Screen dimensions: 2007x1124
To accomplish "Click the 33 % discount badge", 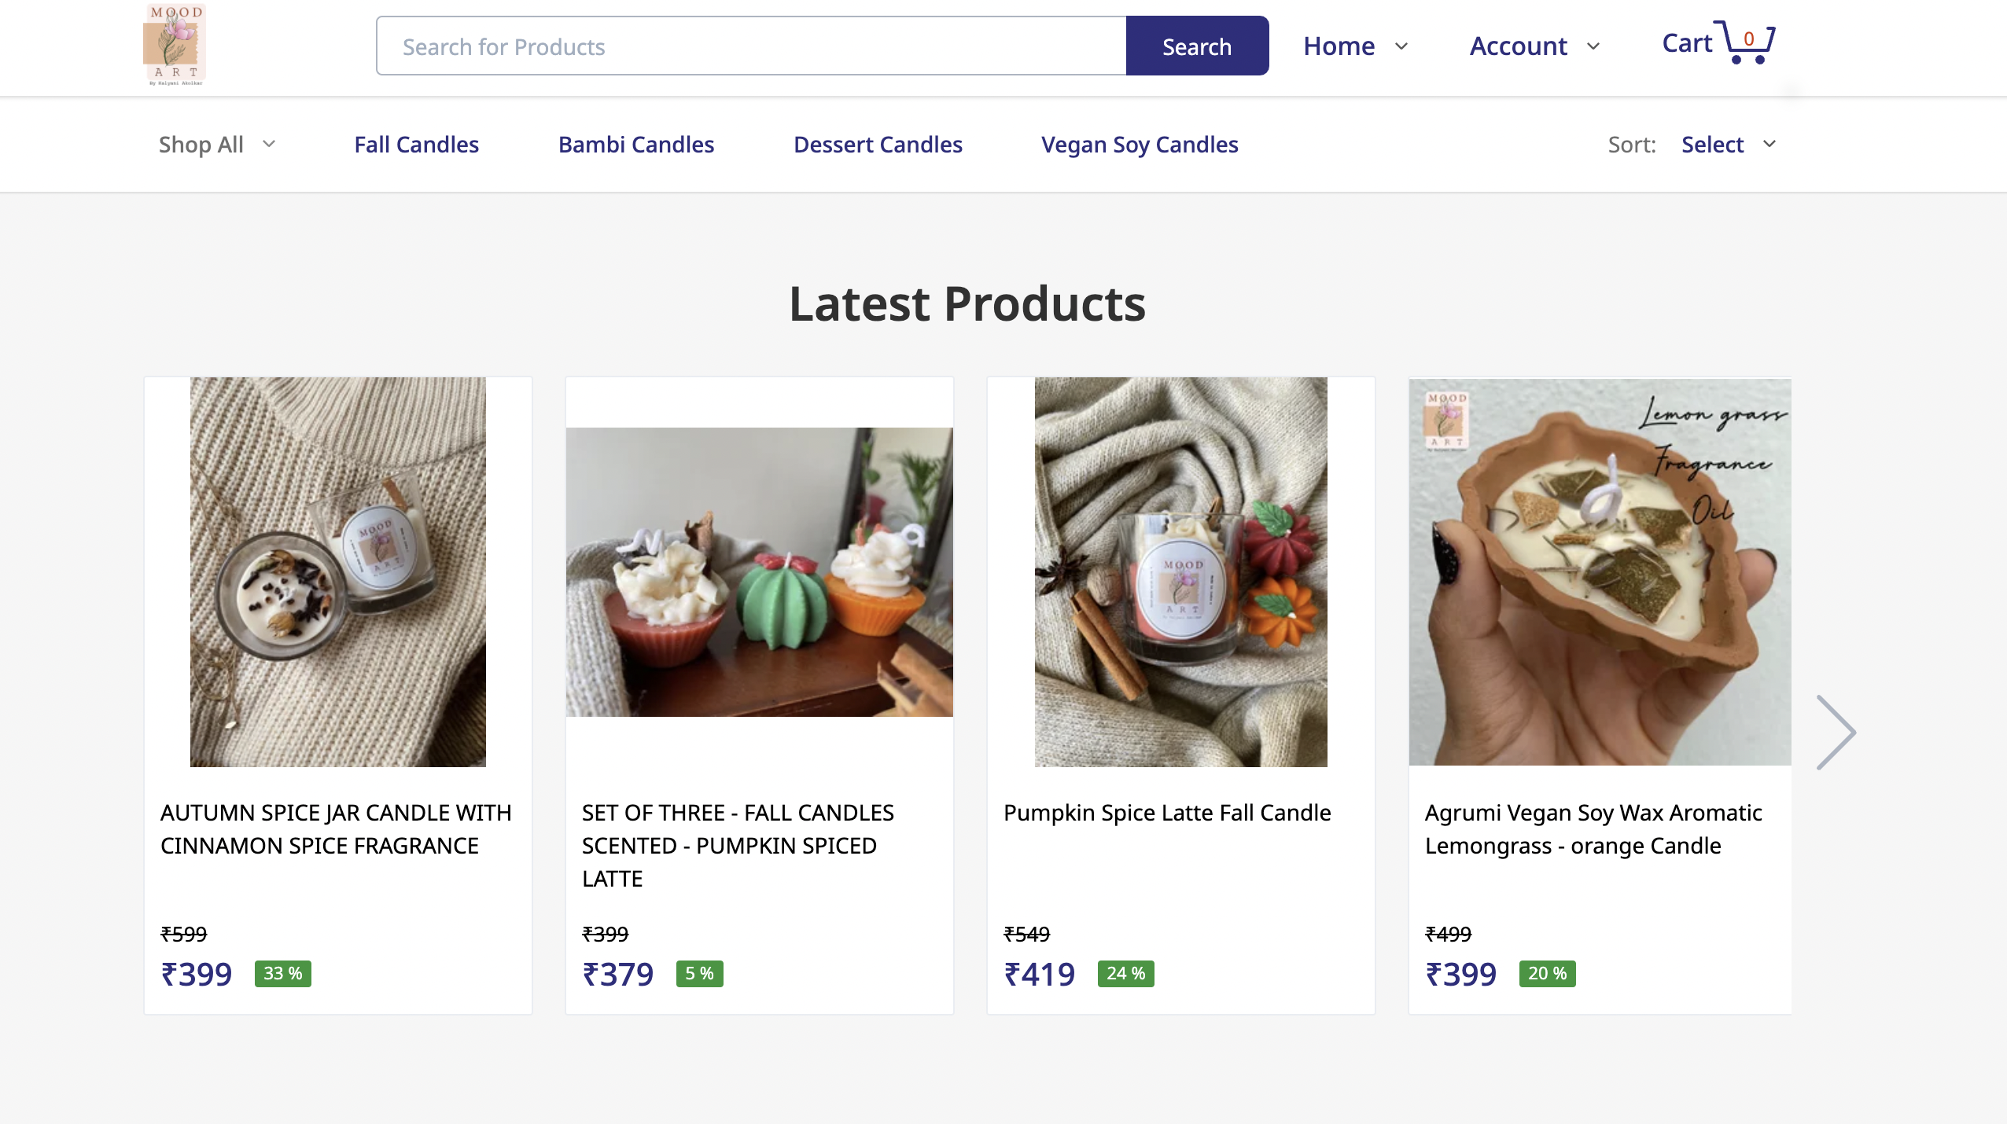I will pyautogui.click(x=283, y=974).
